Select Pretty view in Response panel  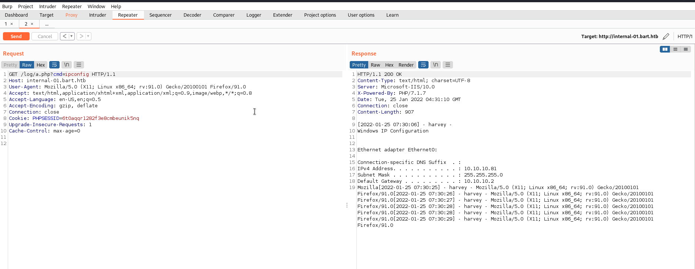pyautogui.click(x=359, y=65)
